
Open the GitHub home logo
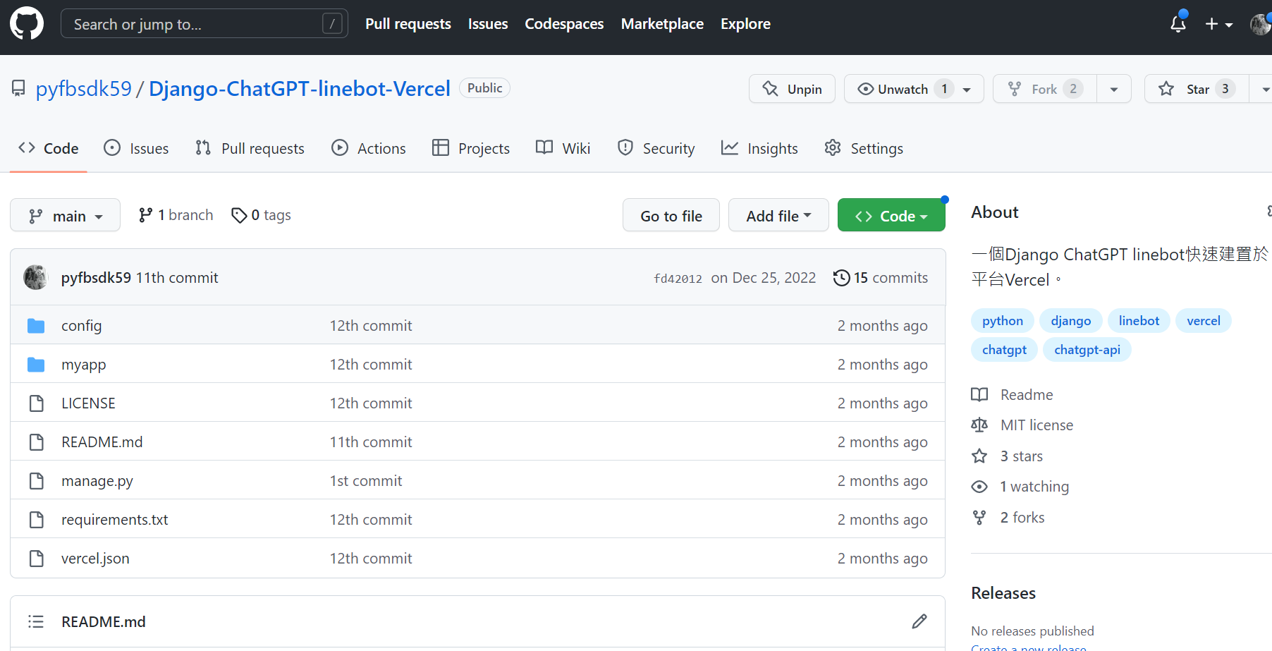tap(27, 23)
